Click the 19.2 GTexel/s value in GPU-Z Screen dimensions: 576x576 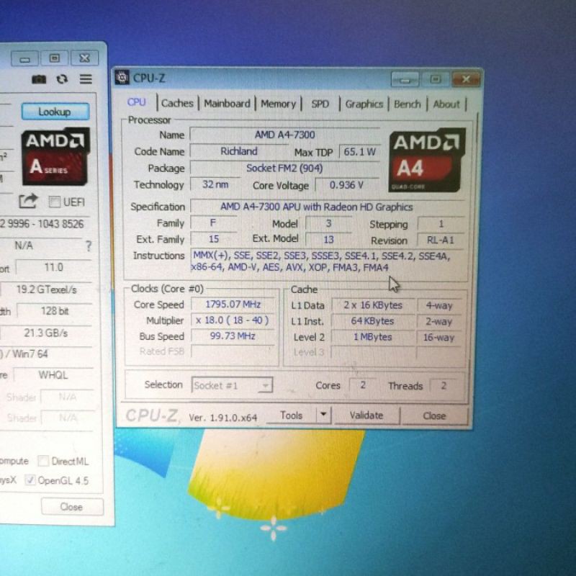[x=46, y=289]
